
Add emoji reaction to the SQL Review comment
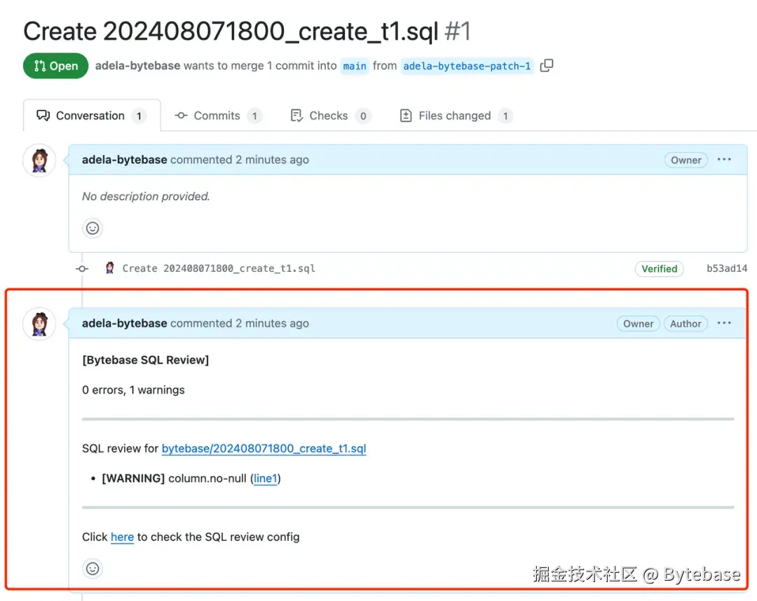[93, 569]
